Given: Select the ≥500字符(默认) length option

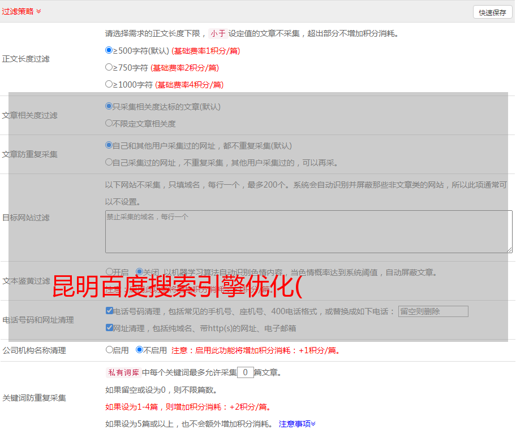Looking at the screenshot, I should click(x=109, y=50).
